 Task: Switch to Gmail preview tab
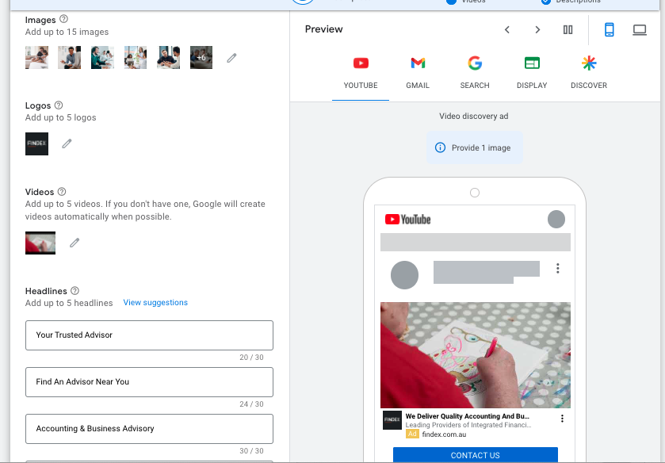click(x=418, y=72)
